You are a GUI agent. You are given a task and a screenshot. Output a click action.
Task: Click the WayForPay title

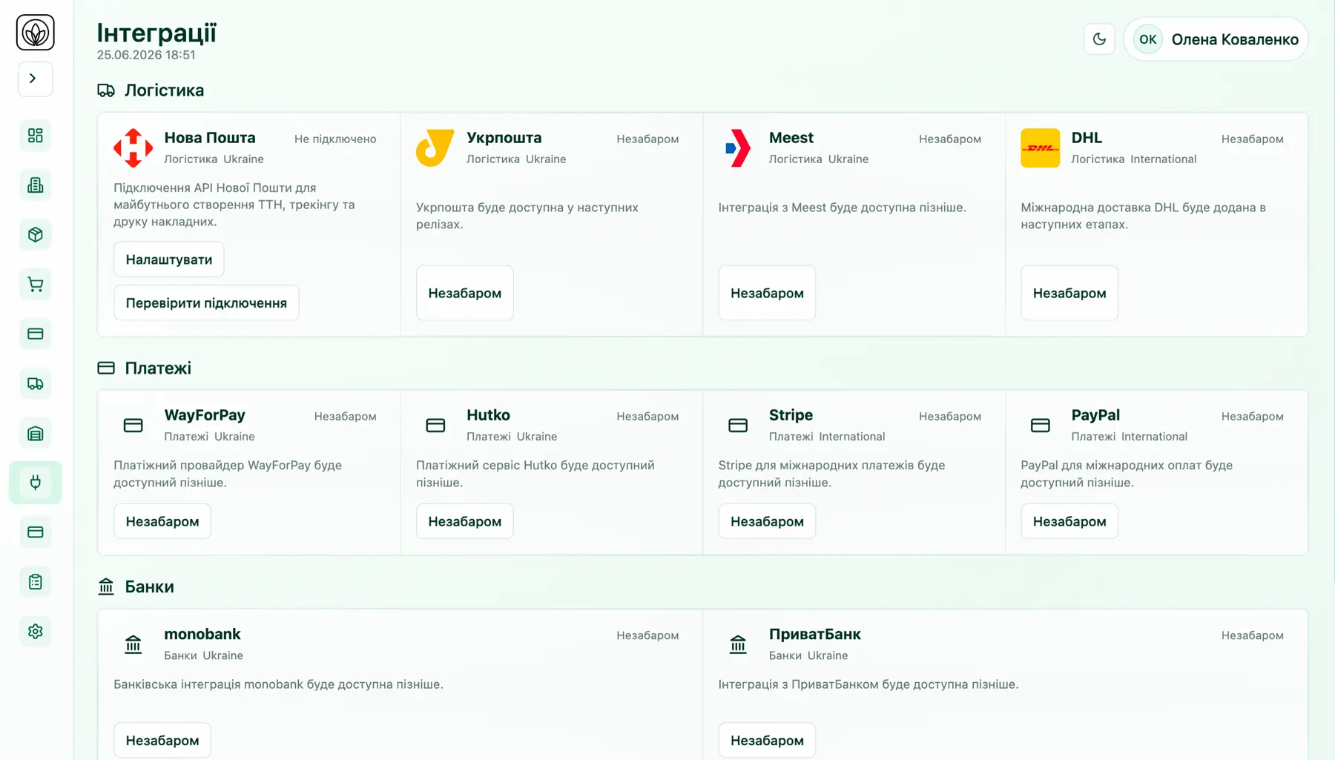[x=205, y=414]
